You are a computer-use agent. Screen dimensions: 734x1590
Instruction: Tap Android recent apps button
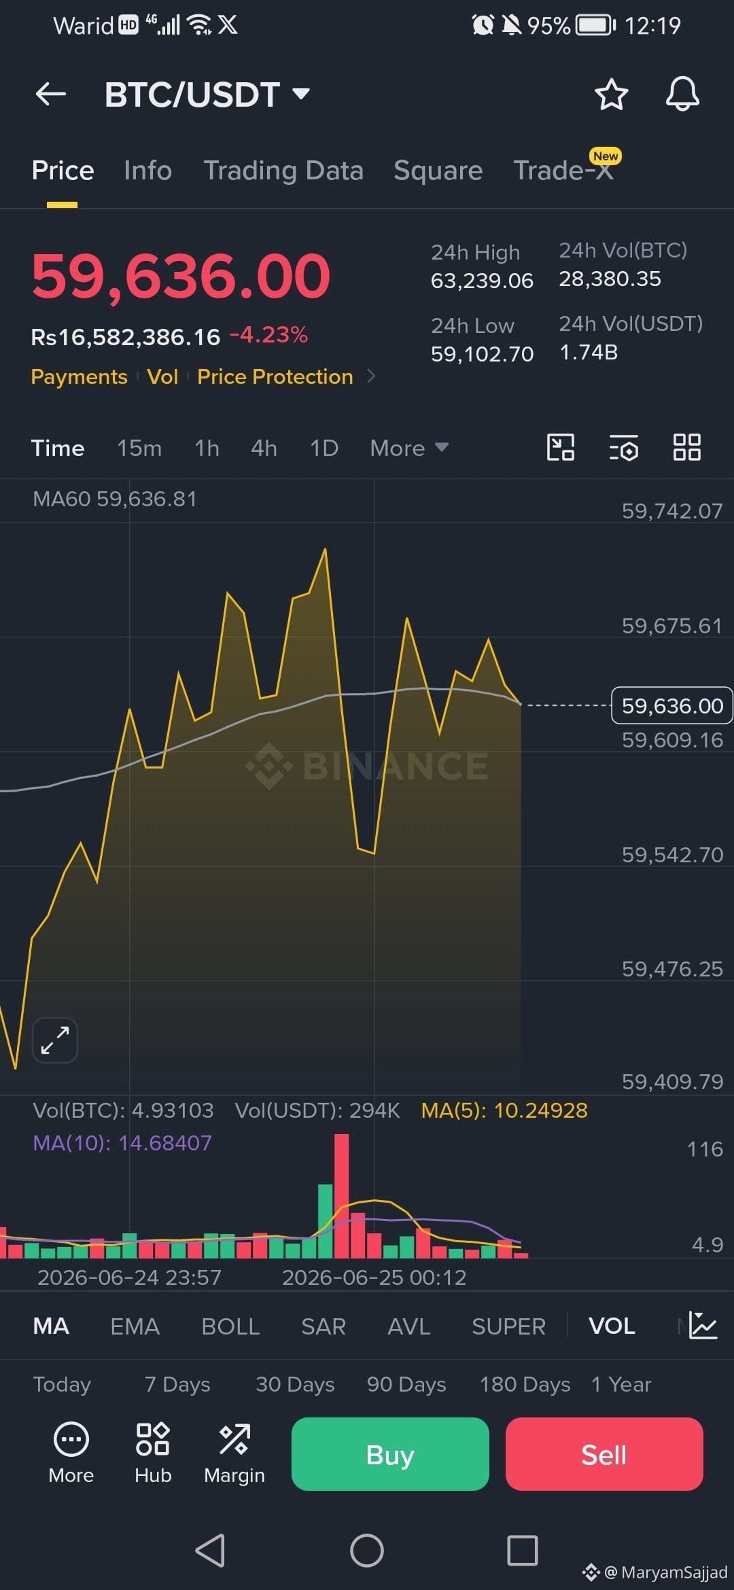[x=523, y=1551]
